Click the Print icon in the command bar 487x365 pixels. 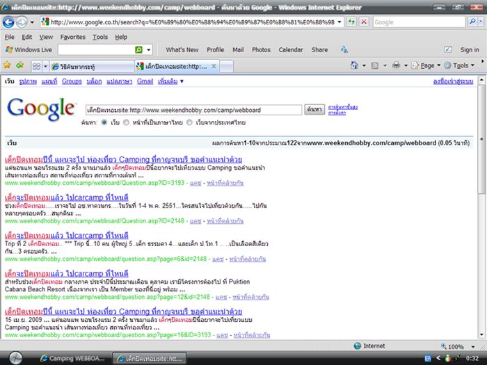point(396,65)
